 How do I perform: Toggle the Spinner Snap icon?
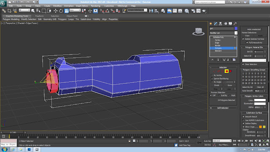tap(118, 11)
